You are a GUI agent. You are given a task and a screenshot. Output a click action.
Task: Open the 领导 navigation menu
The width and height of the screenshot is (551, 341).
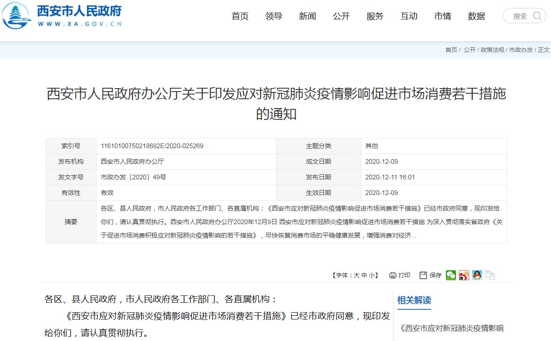[274, 16]
